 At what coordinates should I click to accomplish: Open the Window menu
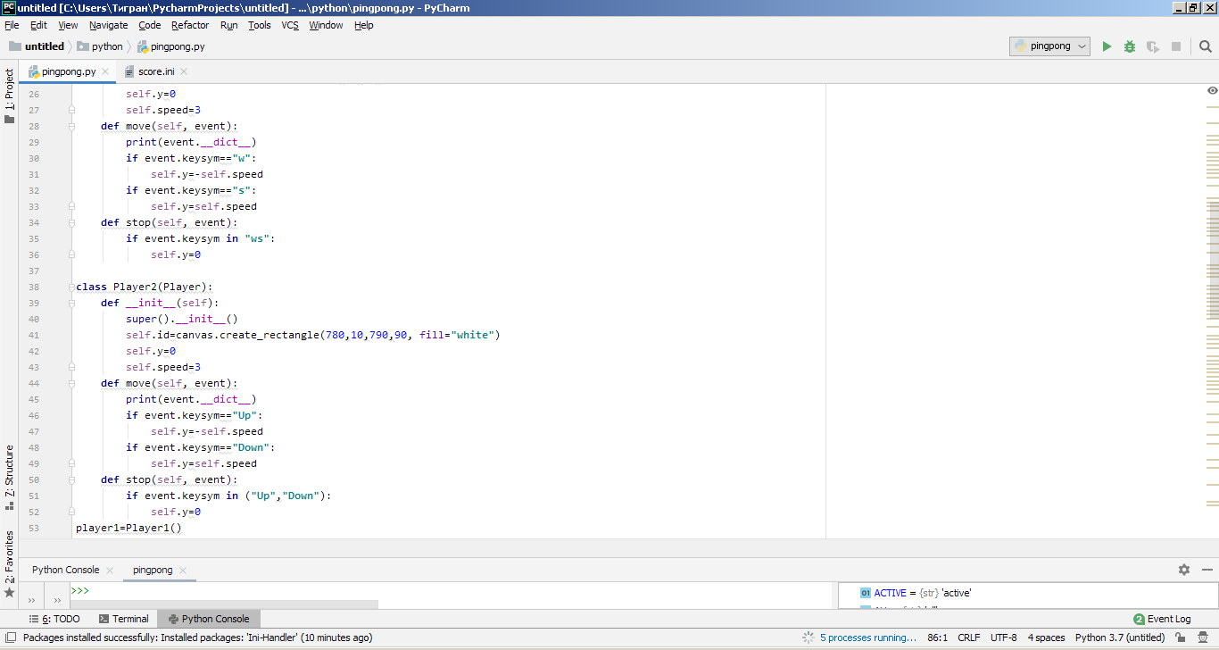click(x=326, y=25)
